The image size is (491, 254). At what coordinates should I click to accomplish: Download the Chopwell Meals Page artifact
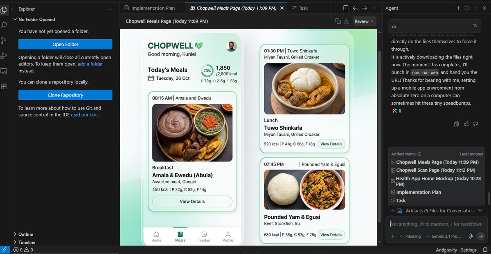click(347, 21)
